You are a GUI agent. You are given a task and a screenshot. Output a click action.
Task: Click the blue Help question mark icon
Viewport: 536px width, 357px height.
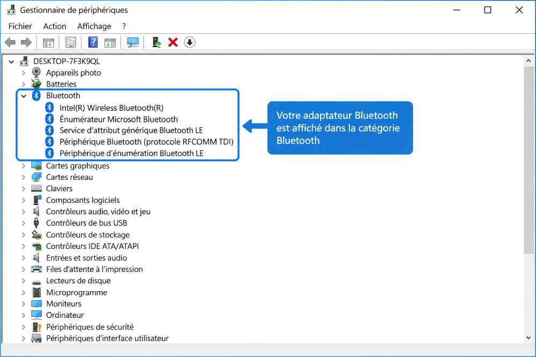click(x=93, y=42)
